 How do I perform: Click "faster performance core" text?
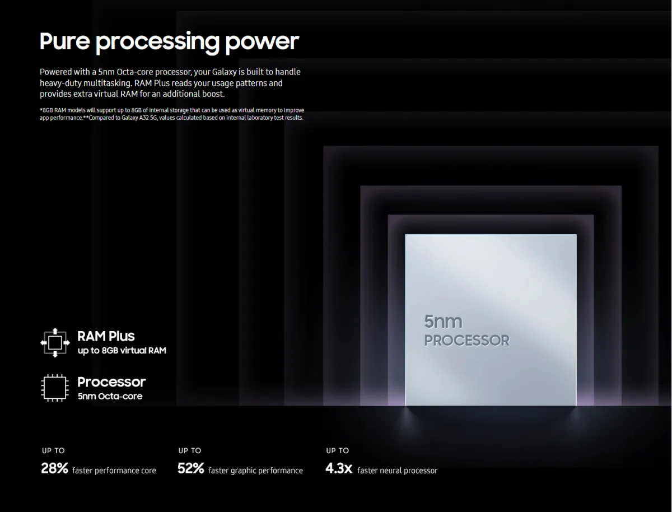coord(114,471)
